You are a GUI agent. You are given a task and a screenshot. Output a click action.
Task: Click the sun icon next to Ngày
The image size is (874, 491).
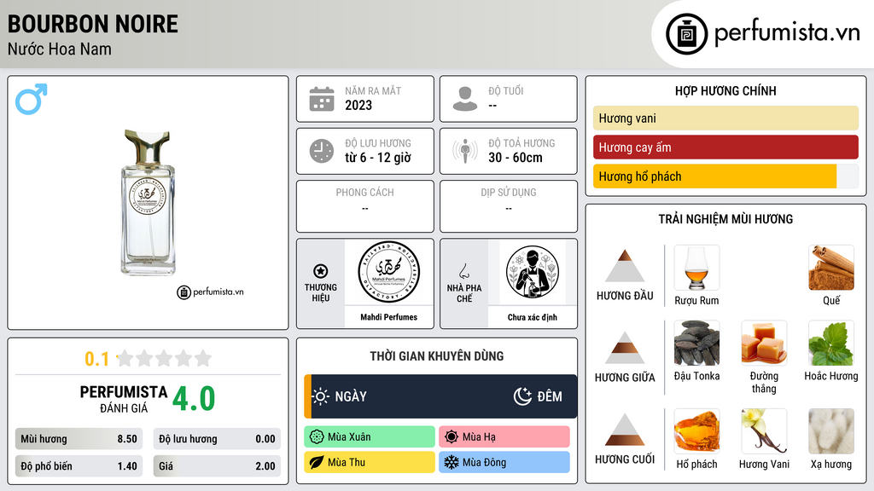pyautogui.click(x=321, y=396)
